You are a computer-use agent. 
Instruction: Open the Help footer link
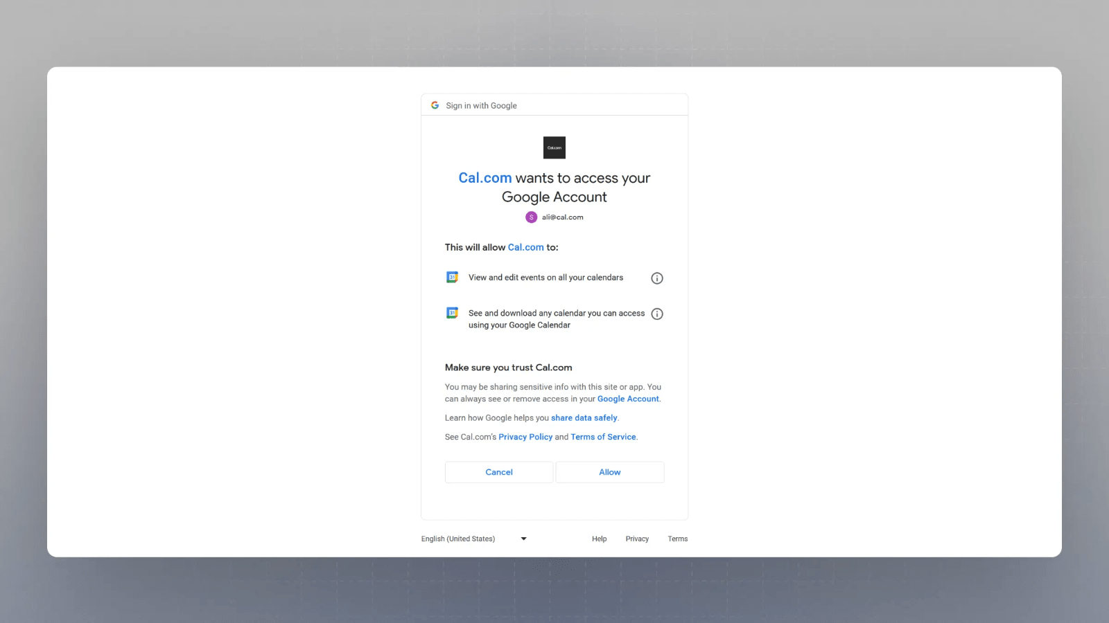(600, 539)
